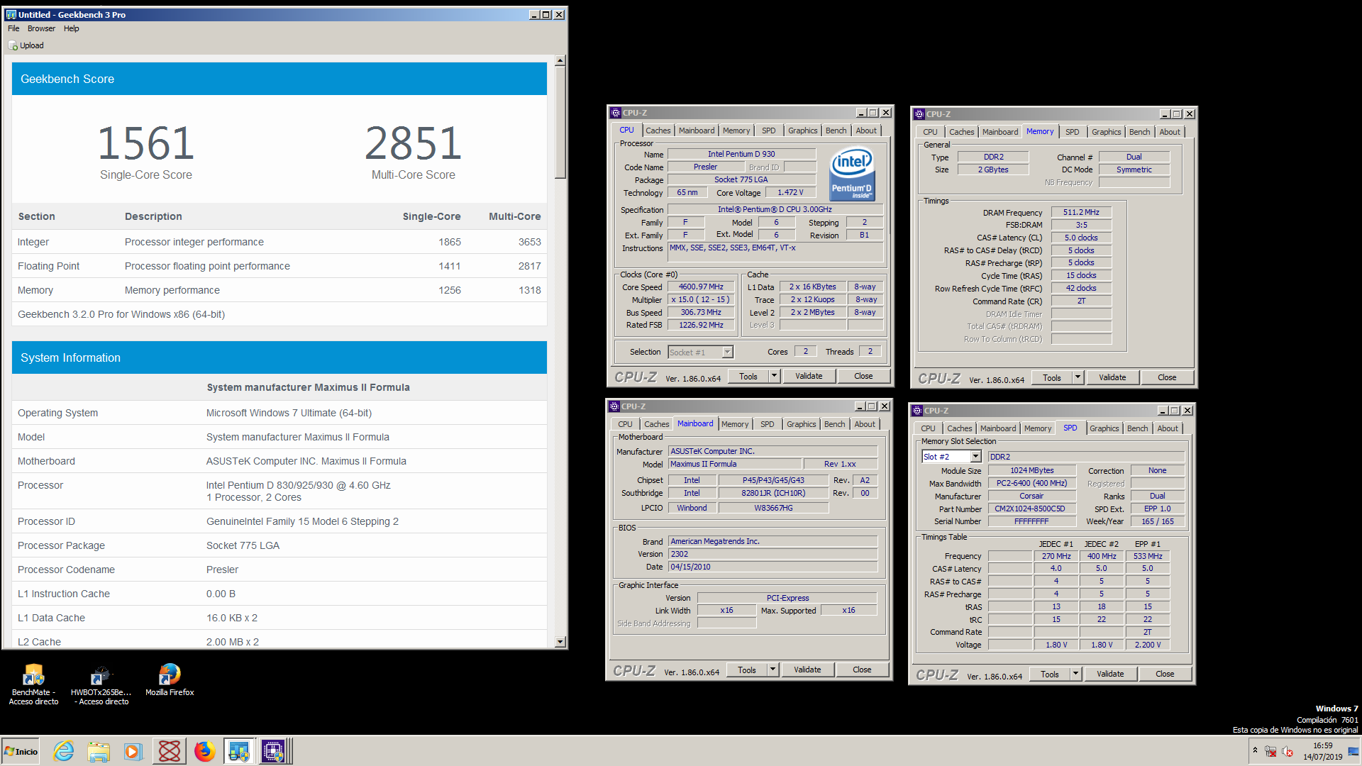Click the Intel Pentium D logo in CPU-Z
Screen dimensions: 1362x766
click(x=852, y=174)
